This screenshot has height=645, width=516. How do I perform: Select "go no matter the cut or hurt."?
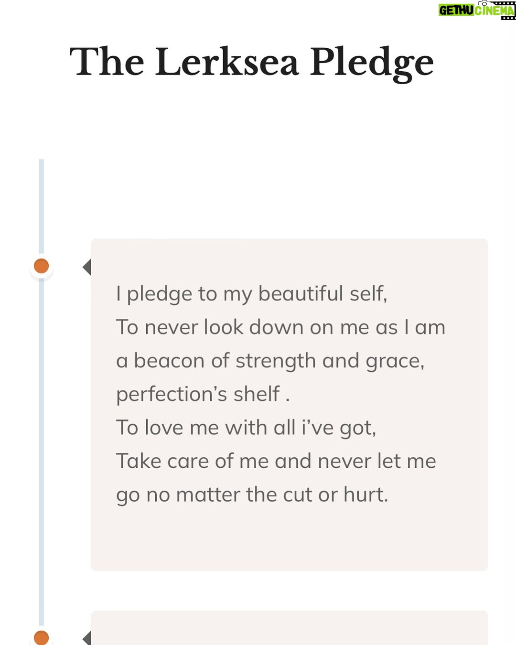click(x=252, y=495)
